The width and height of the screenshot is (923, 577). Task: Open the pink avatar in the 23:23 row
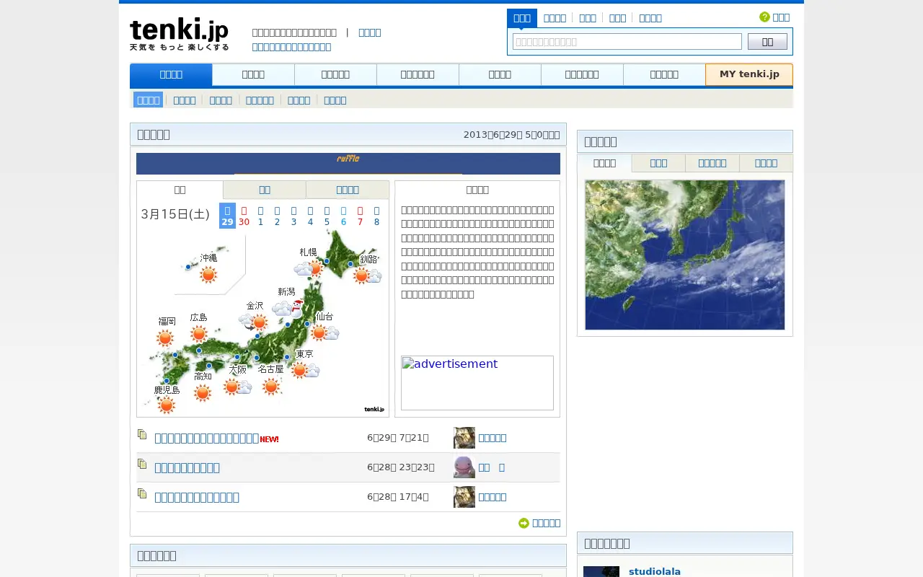[x=464, y=467]
